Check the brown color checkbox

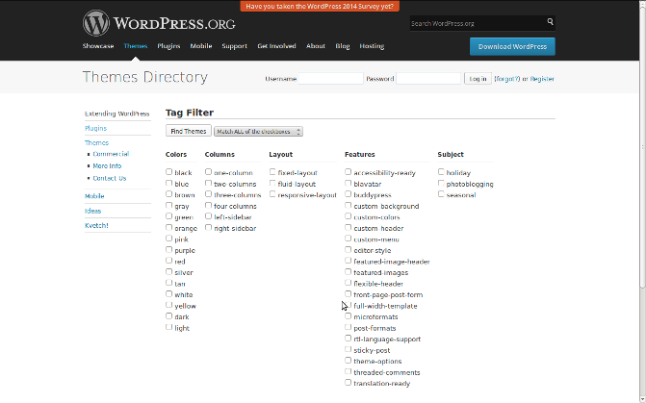coord(168,194)
